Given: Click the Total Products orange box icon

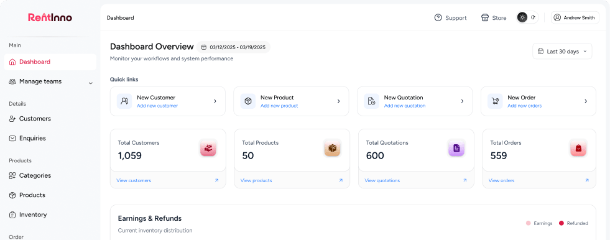Looking at the screenshot, I should pos(332,148).
